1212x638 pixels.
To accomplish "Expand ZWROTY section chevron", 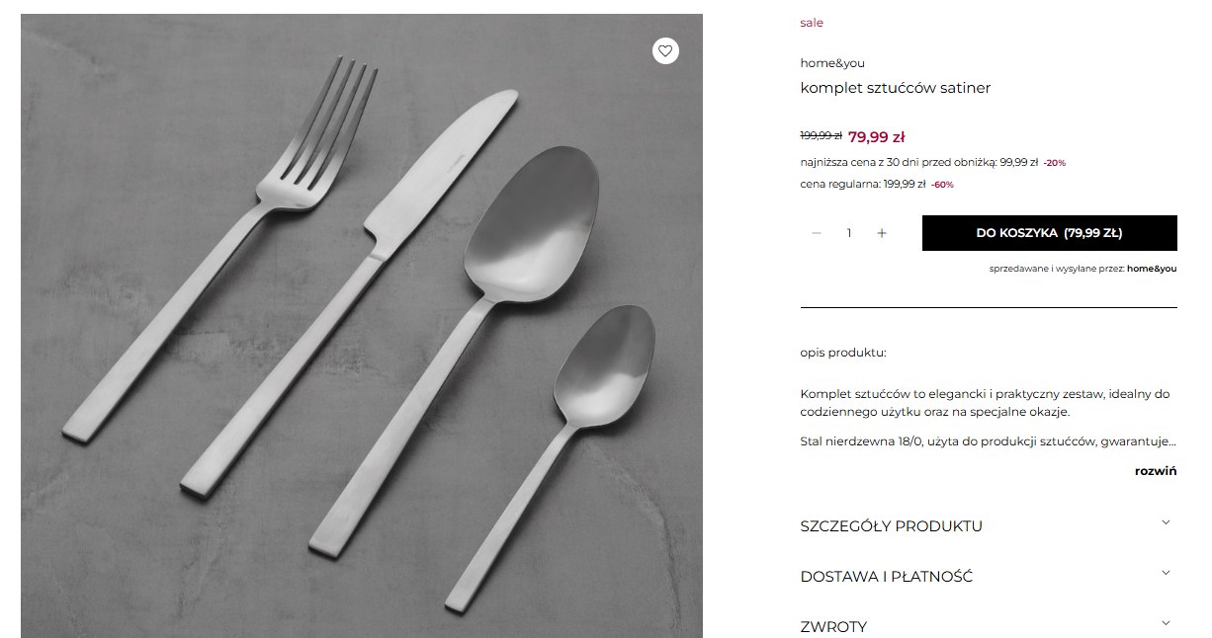I will point(1166,623).
